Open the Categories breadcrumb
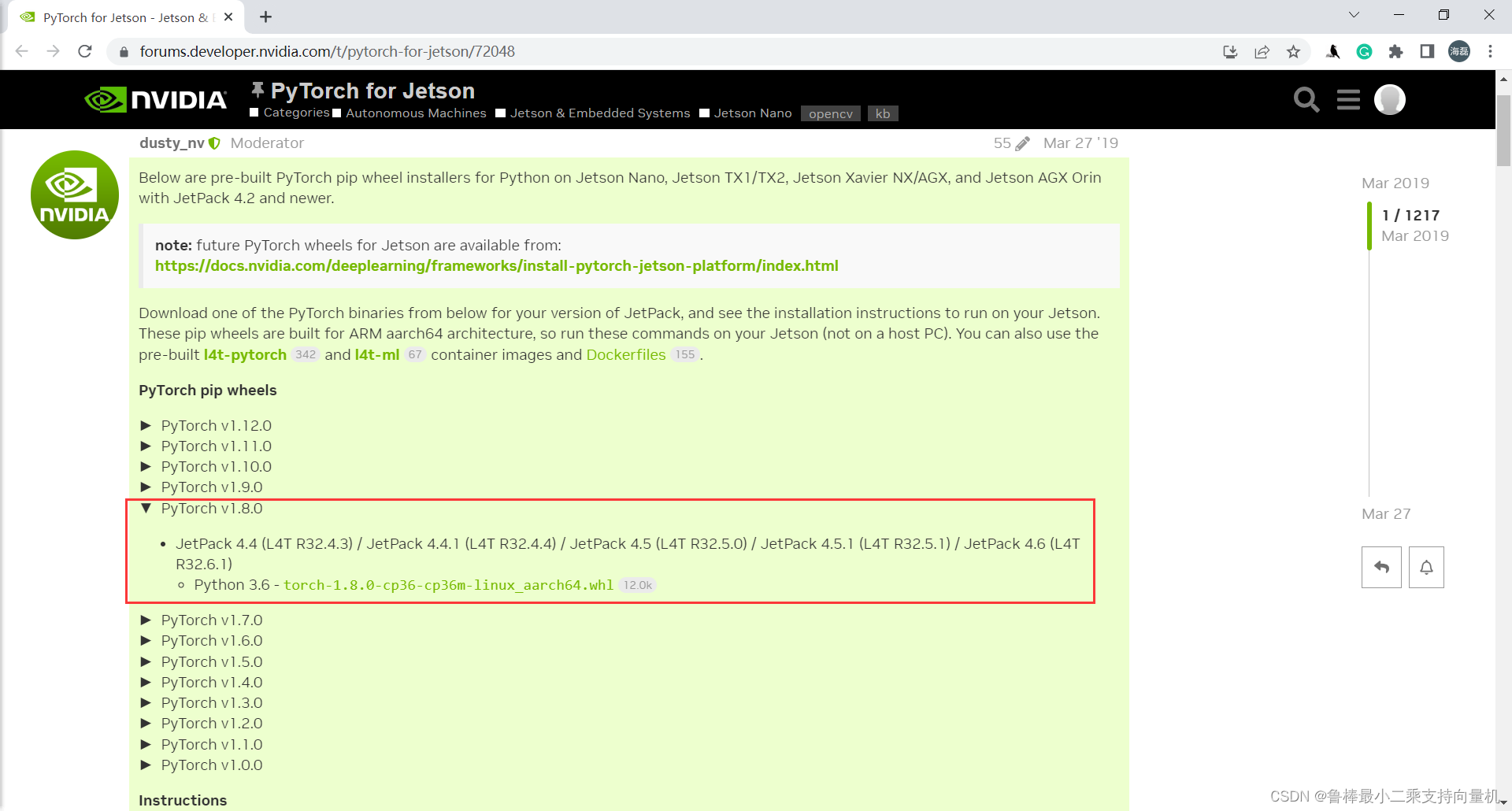The width and height of the screenshot is (1512, 811). click(289, 113)
